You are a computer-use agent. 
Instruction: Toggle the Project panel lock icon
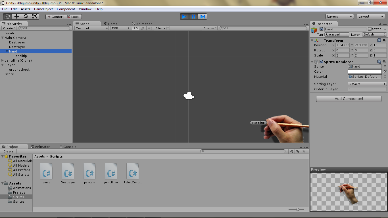tap(301, 147)
